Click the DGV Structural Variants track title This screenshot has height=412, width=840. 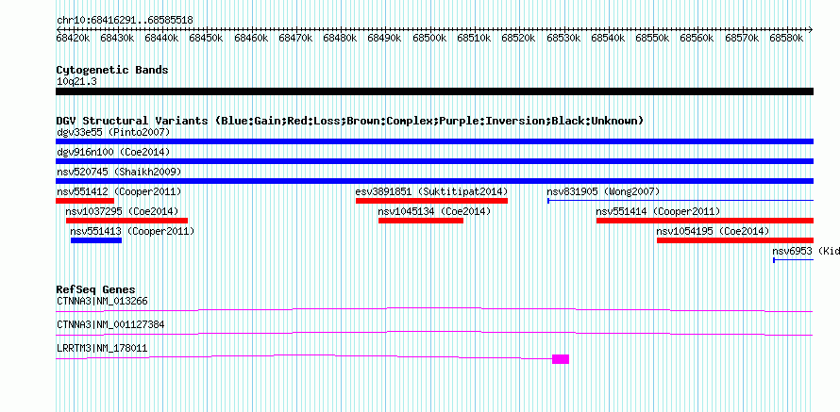[350, 121]
